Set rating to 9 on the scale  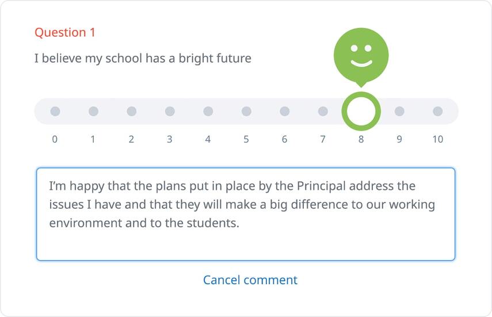(x=399, y=112)
